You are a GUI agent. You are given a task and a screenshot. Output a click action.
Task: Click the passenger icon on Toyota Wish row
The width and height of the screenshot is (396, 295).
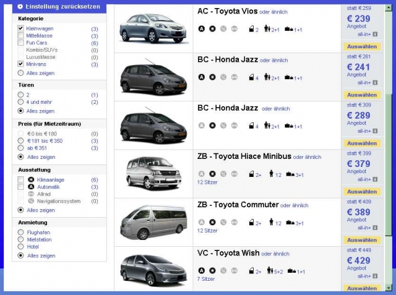[270, 270]
